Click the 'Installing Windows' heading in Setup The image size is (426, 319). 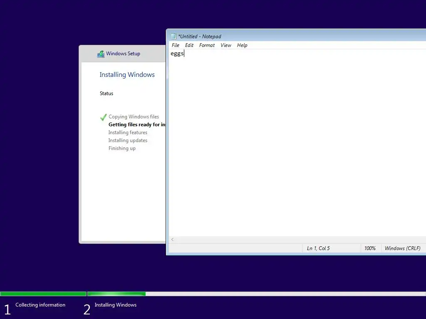[x=127, y=75]
